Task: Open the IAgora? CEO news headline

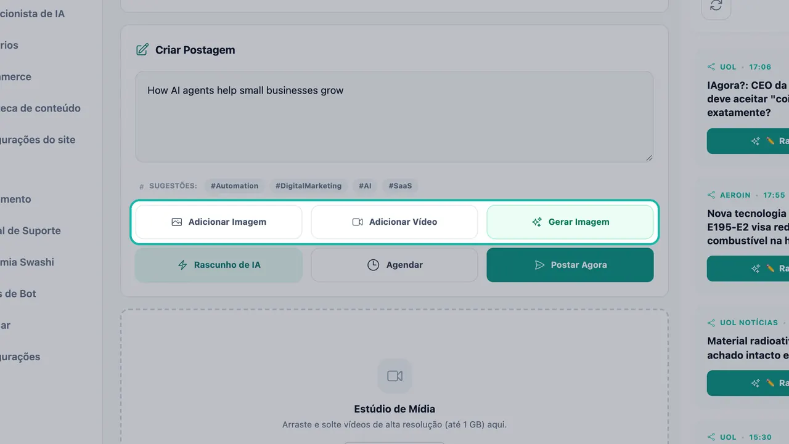Action: pyautogui.click(x=748, y=99)
